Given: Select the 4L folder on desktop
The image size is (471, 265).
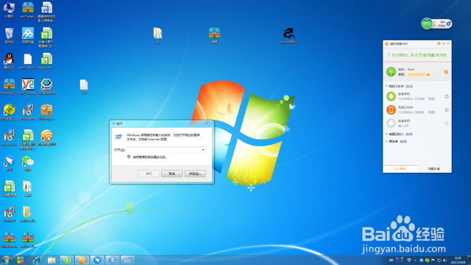Looking at the screenshot, I should pyautogui.click(x=158, y=35).
